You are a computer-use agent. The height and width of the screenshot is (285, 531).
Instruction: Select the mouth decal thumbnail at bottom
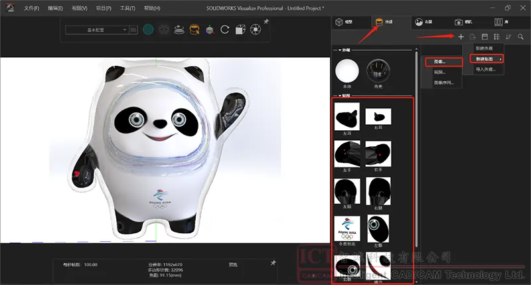tap(378, 265)
